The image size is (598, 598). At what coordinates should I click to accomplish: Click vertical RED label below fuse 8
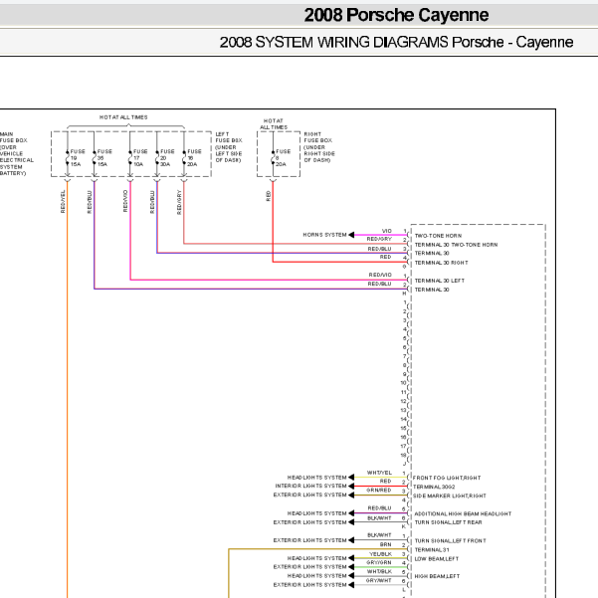click(269, 196)
